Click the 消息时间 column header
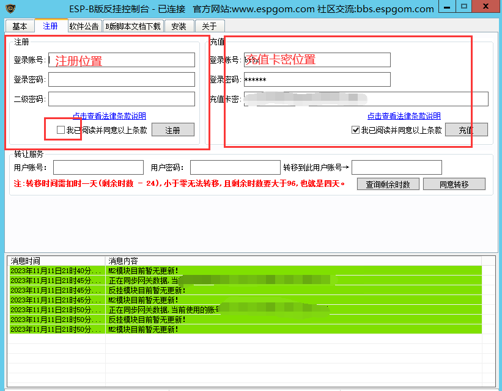502x391 pixels. tap(57, 261)
